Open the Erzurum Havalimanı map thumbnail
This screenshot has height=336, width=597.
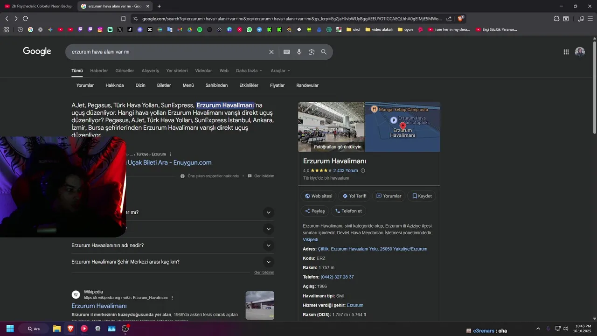[x=403, y=126]
